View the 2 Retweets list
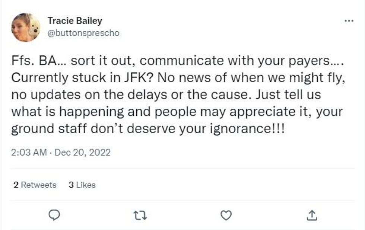Viewport: 365px width, 230px height. tap(35, 185)
